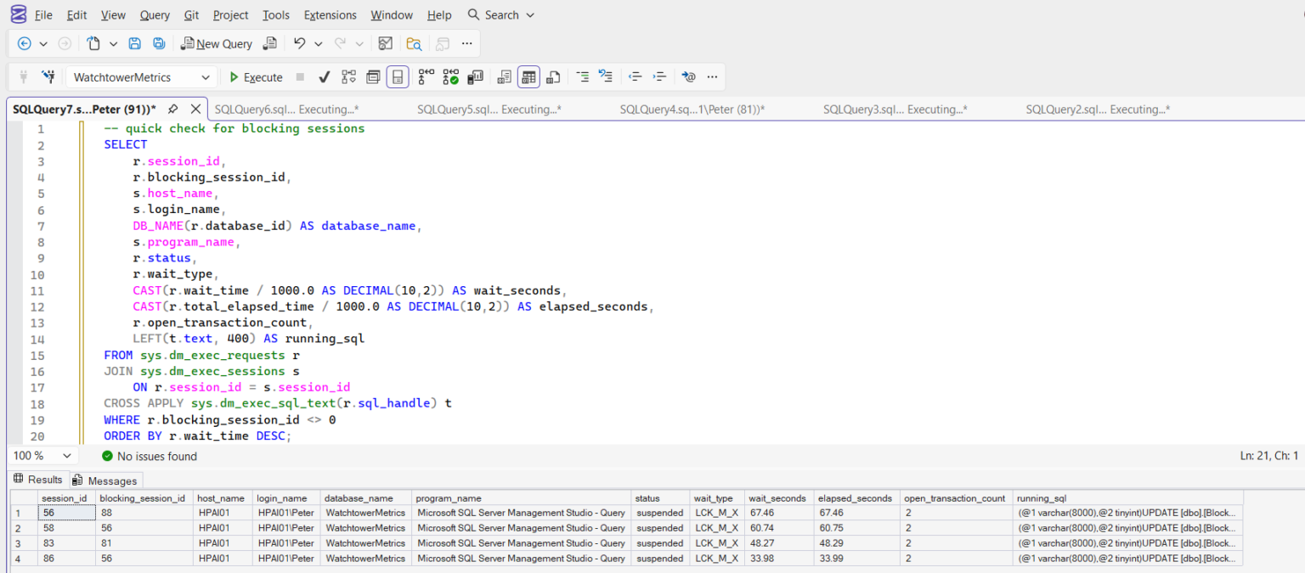Click the Navigate Backward arrow icon

[24, 43]
